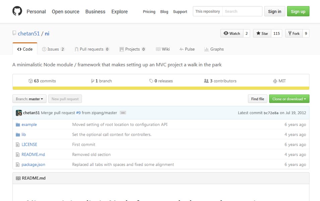Screen dimensions: 320x201
Task: Open the Clone or download dropdown
Action: 289,99
